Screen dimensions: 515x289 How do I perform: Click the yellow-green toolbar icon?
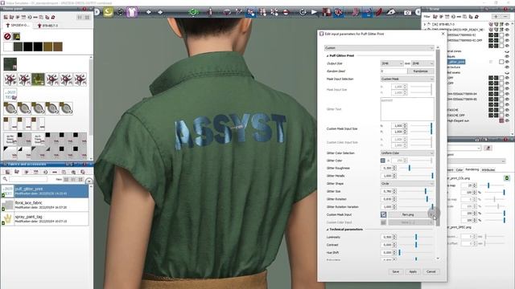pos(108,12)
